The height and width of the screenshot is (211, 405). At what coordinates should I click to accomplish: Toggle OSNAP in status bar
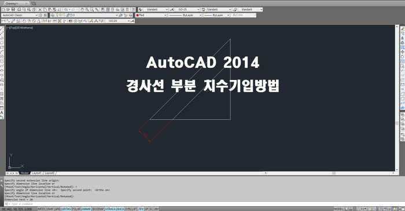click(86, 209)
